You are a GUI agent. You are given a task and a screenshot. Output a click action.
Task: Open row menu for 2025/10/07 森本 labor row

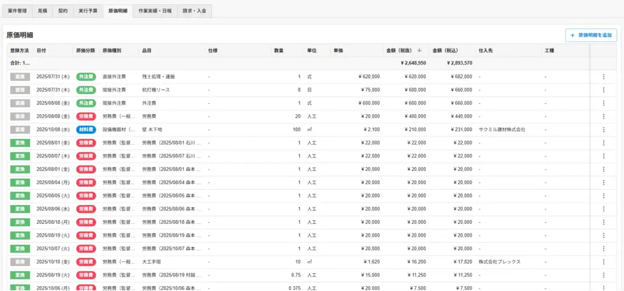pyautogui.click(x=603, y=249)
